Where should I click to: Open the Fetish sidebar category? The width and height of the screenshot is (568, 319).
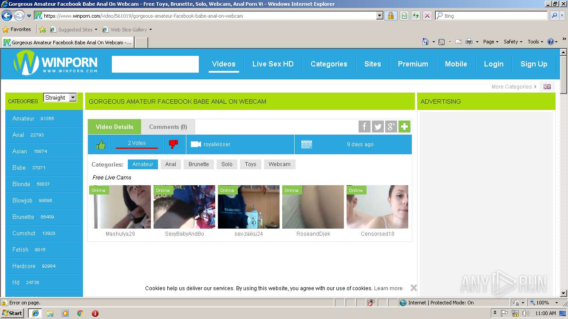(x=44, y=249)
